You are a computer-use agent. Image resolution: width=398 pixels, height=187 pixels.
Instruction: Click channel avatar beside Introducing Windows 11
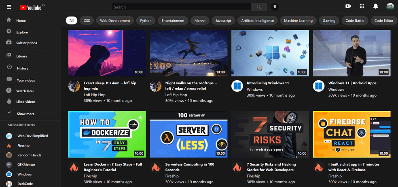[237, 86]
